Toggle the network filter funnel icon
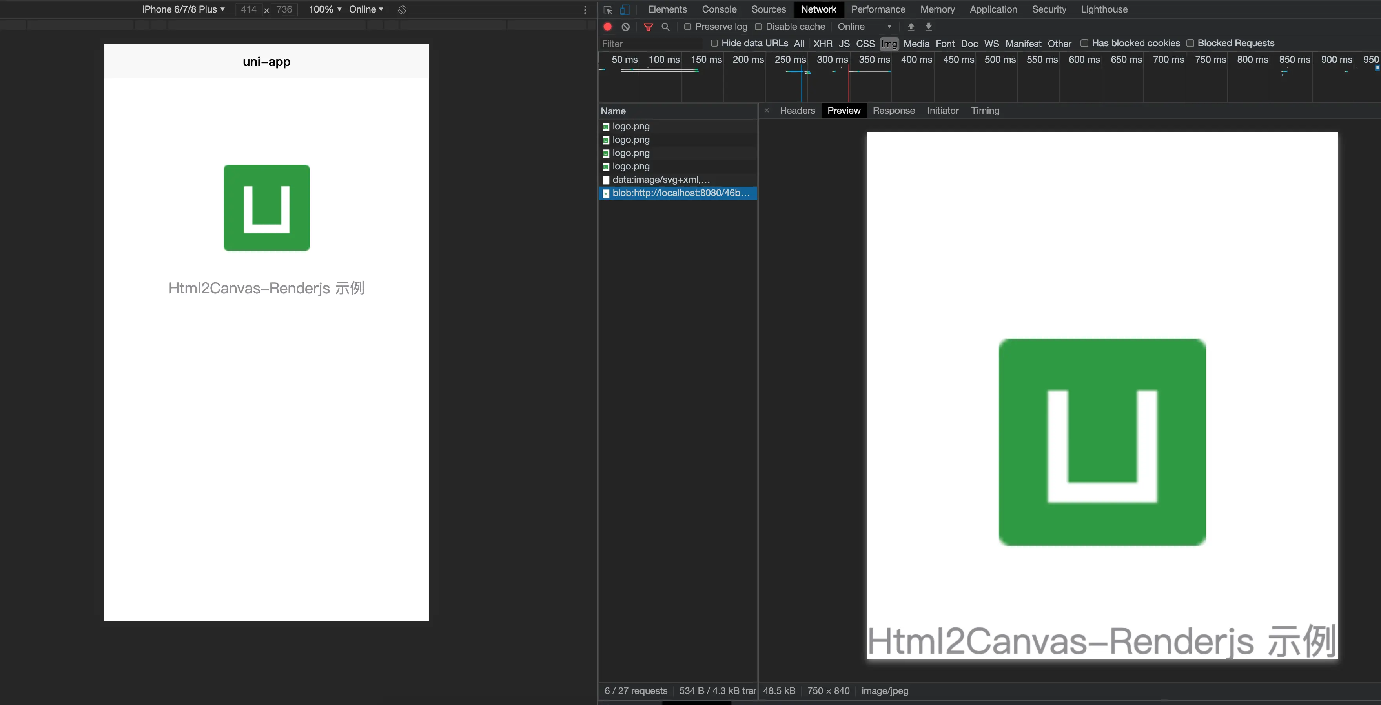The width and height of the screenshot is (1381, 705). tap(648, 27)
